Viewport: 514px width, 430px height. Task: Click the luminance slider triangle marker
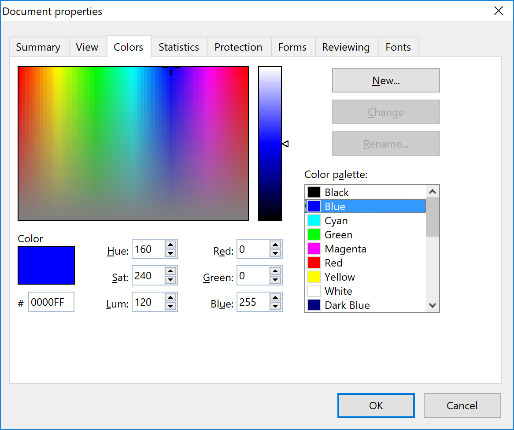pos(285,144)
